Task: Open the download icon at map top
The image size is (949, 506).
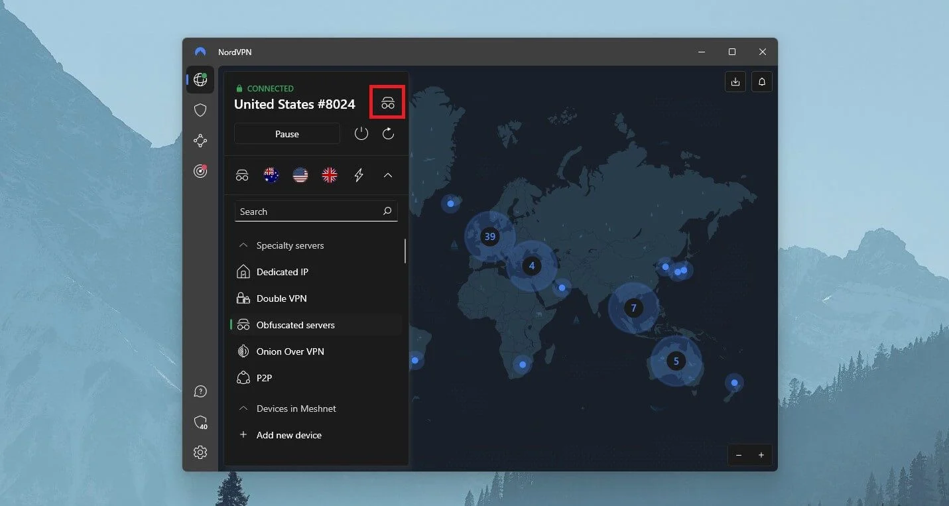Action: (x=735, y=82)
